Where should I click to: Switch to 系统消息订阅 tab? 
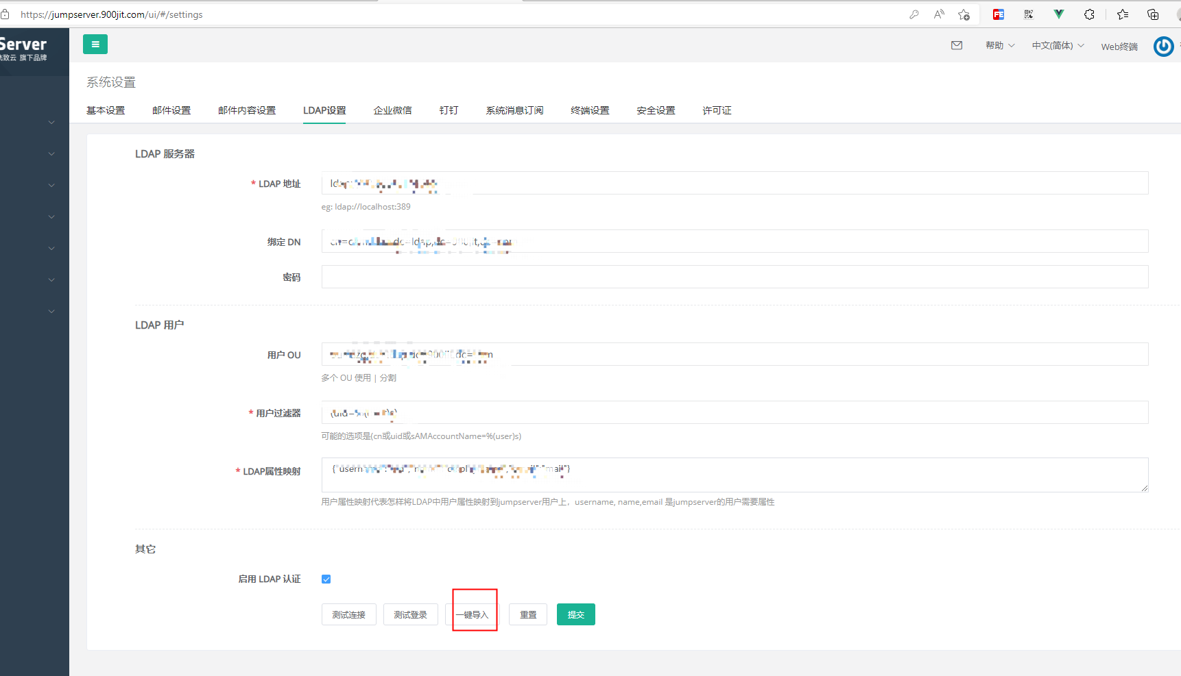pyautogui.click(x=514, y=110)
